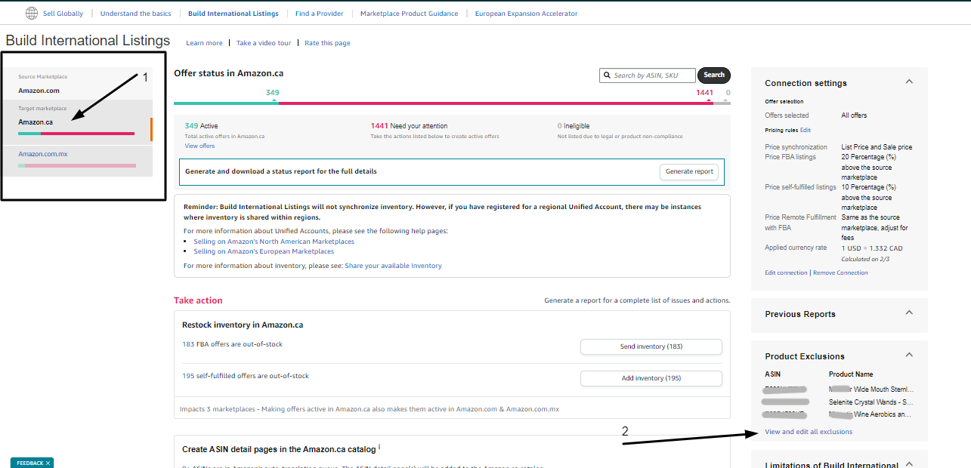This screenshot has height=468, width=971.
Task: Click the Sell Globally globe icon
Action: click(x=31, y=13)
